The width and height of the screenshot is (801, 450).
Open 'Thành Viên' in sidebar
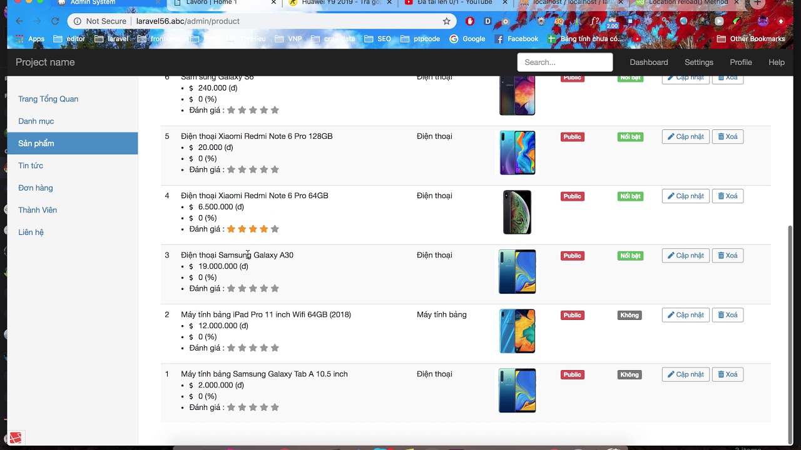coord(38,210)
